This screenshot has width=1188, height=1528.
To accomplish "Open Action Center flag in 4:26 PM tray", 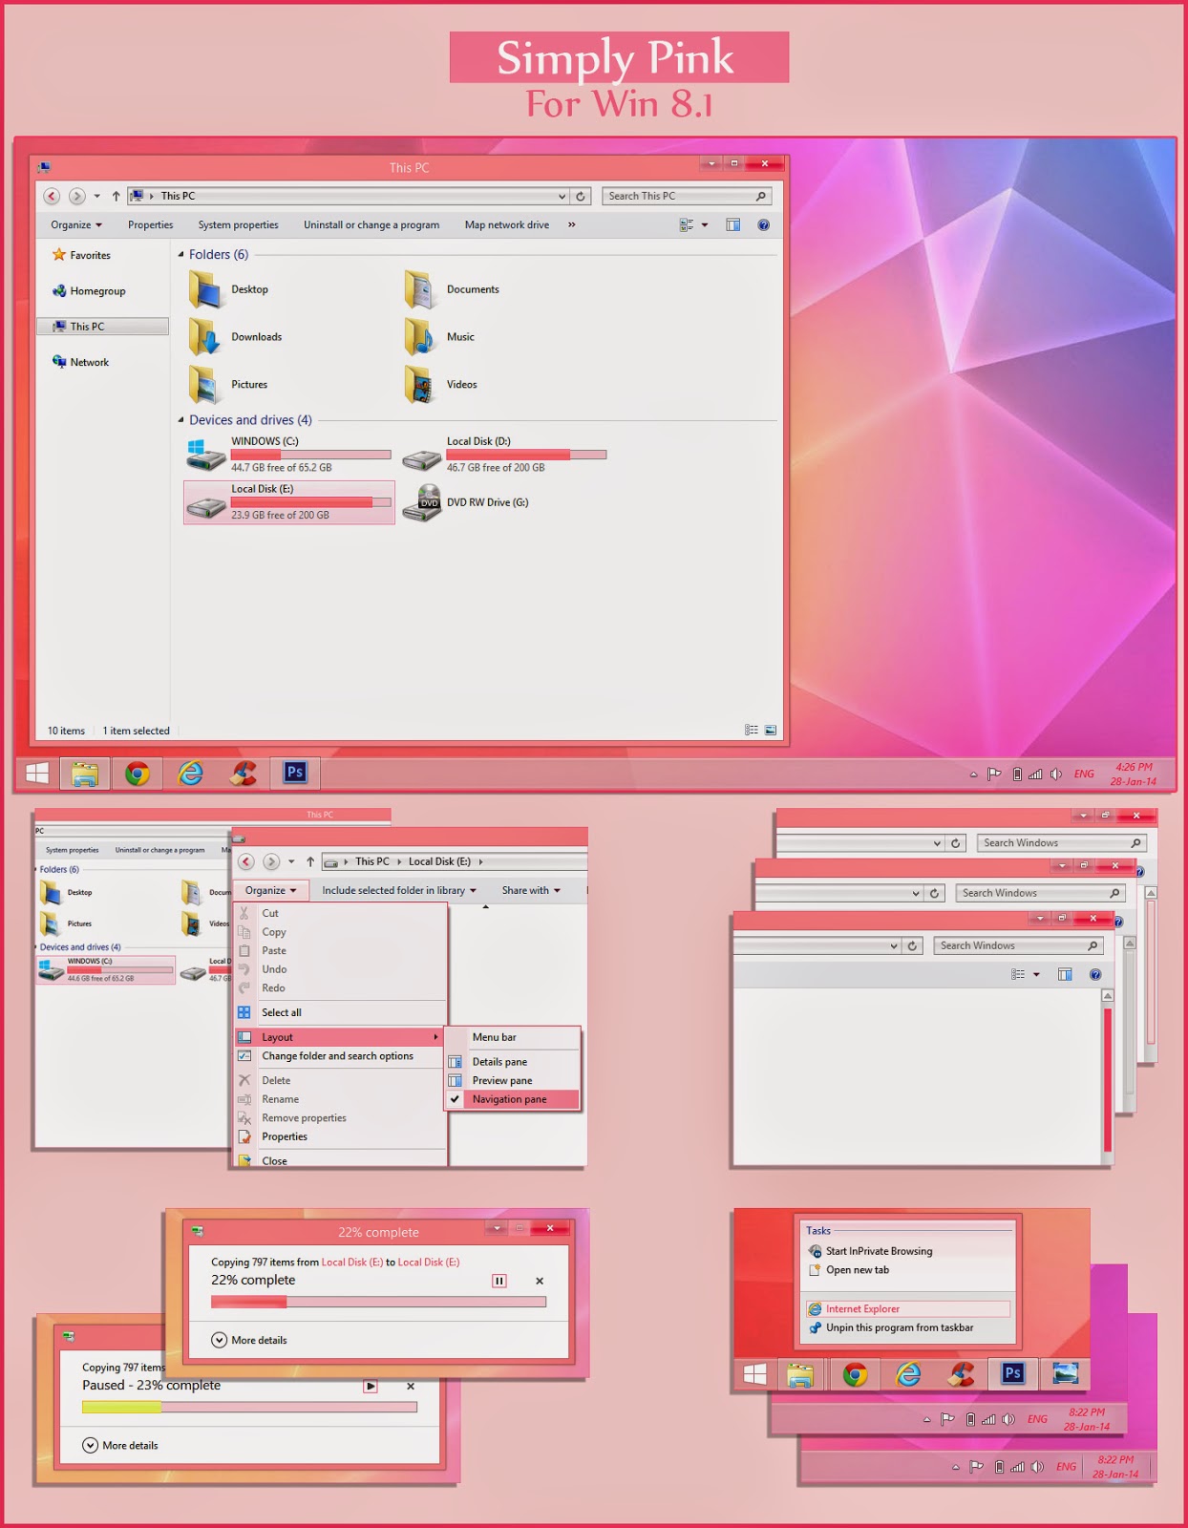I will pos(994,775).
